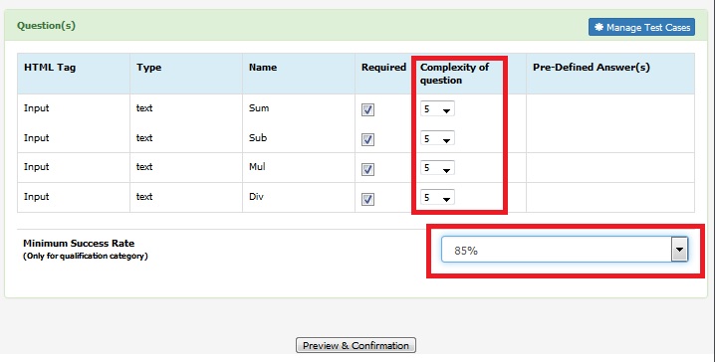Screen dimensions: 715x362
Task: Click the 'Question(s)' section heading
Action: (x=46, y=26)
